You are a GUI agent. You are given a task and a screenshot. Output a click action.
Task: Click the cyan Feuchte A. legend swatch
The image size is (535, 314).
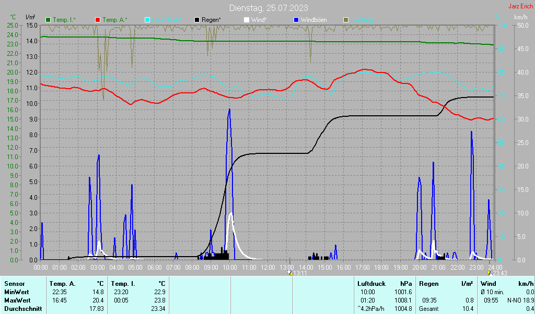[x=147, y=20]
